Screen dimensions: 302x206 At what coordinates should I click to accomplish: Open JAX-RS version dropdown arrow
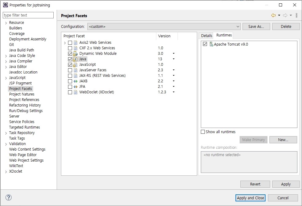[x=174, y=76]
